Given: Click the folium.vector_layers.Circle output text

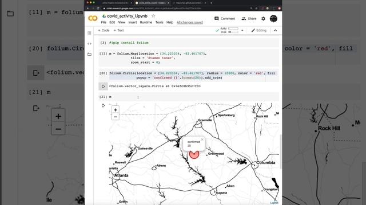Looking at the screenshot, I should coord(155,86).
